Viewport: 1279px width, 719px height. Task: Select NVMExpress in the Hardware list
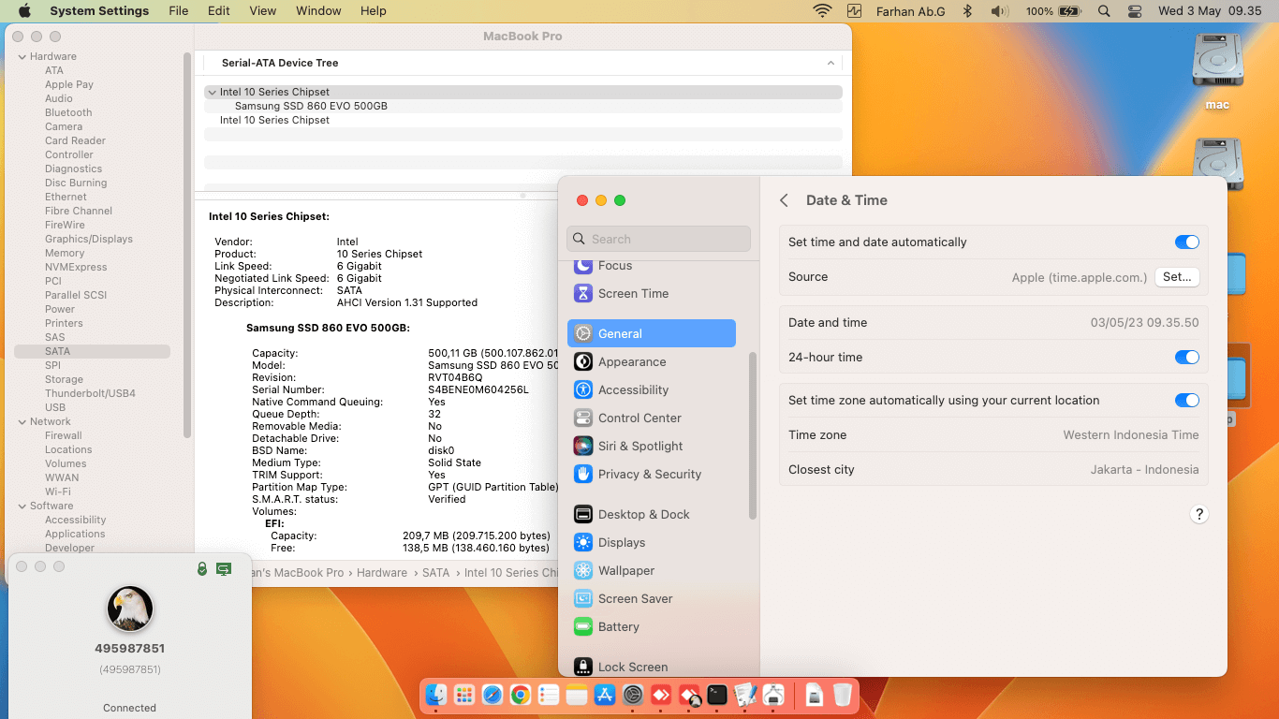click(76, 267)
